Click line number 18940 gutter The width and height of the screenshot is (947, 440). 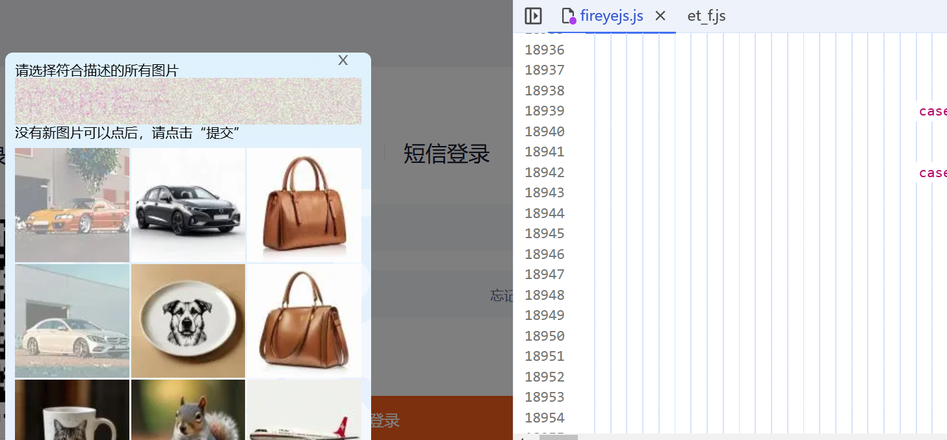(545, 132)
